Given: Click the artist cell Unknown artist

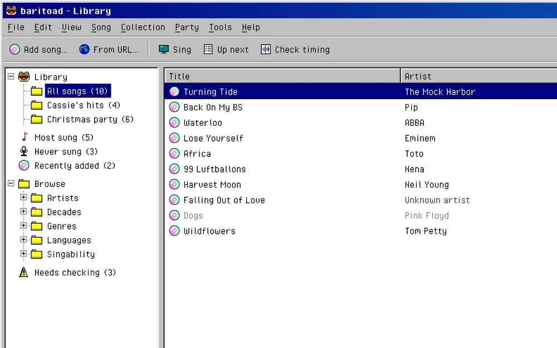Looking at the screenshot, I should point(437,200).
